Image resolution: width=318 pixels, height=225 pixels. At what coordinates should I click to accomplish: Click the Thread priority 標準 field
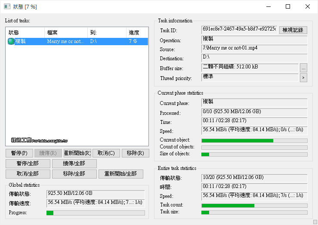250,77
